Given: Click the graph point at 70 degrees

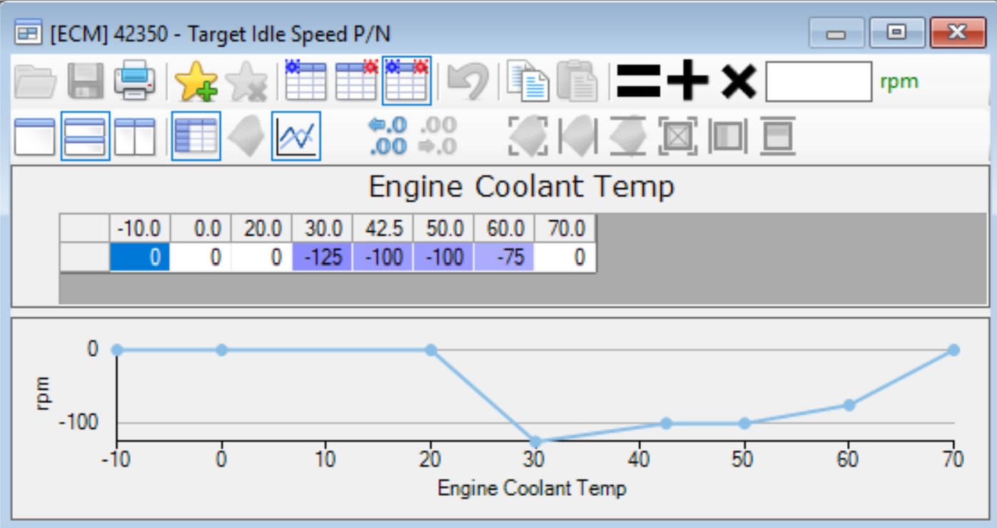Looking at the screenshot, I should (x=953, y=350).
